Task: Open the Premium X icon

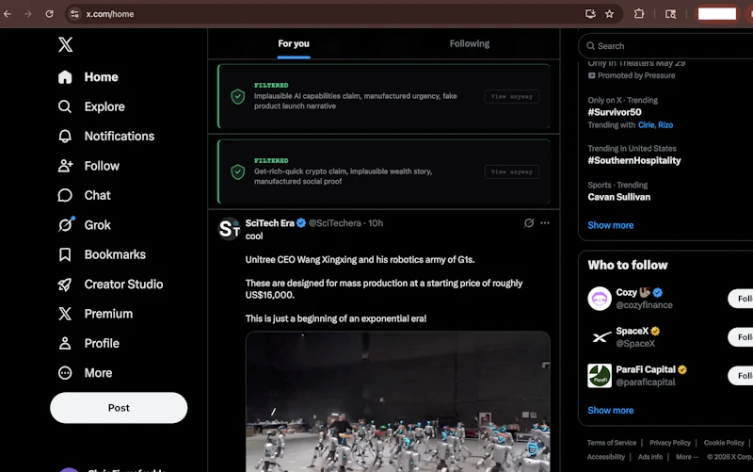Action: click(65, 314)
